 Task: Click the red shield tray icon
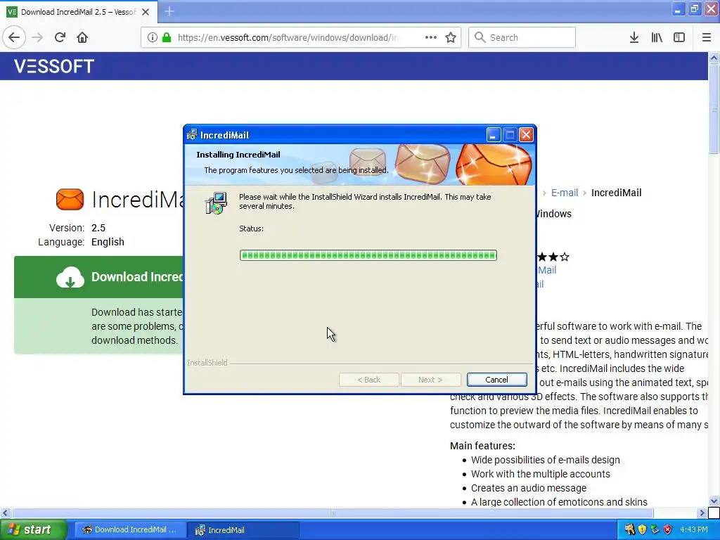668,529
